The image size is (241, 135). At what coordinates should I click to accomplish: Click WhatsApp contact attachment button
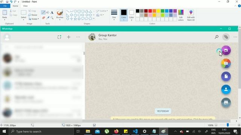(226, 89)
